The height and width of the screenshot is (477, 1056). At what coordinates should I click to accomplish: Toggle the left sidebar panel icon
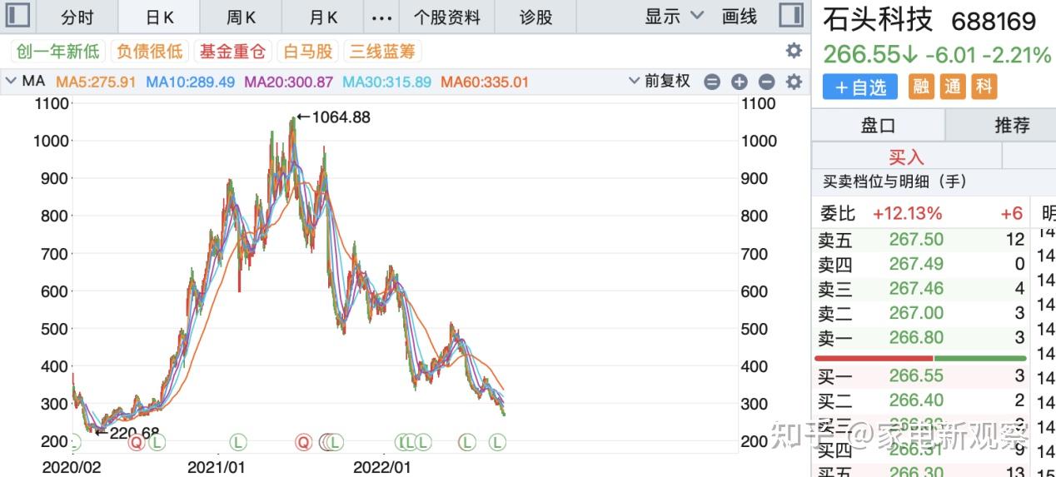[17, 16]
